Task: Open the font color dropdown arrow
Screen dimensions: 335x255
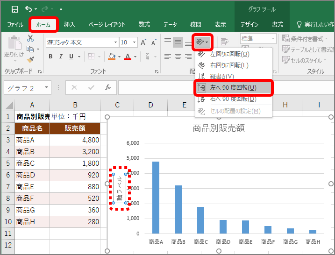Action: pyautogui.click(x=135, y=57)
